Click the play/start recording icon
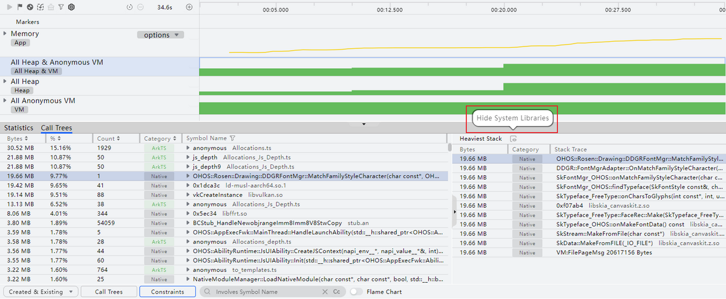 pyautogui.click(x=9, y=7)
